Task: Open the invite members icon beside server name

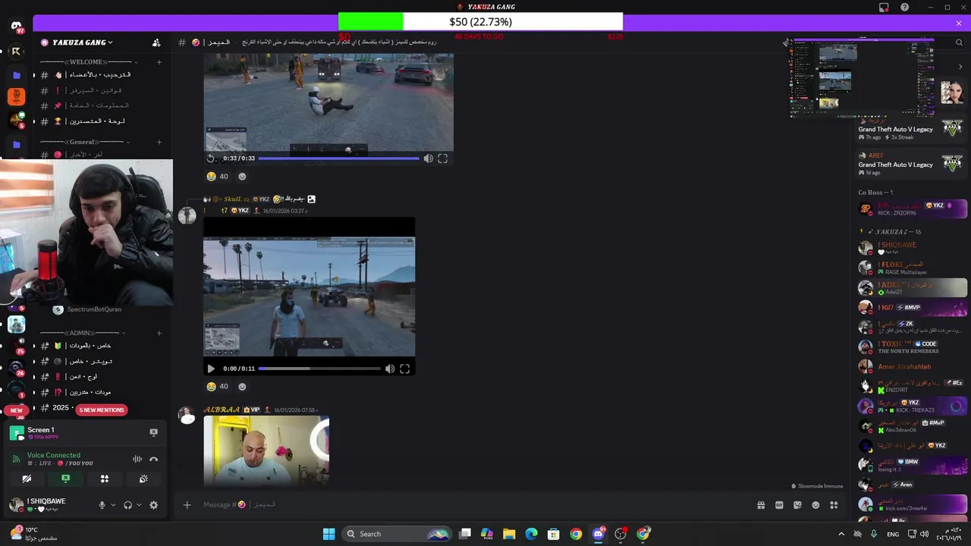Action: pos(156,42)
